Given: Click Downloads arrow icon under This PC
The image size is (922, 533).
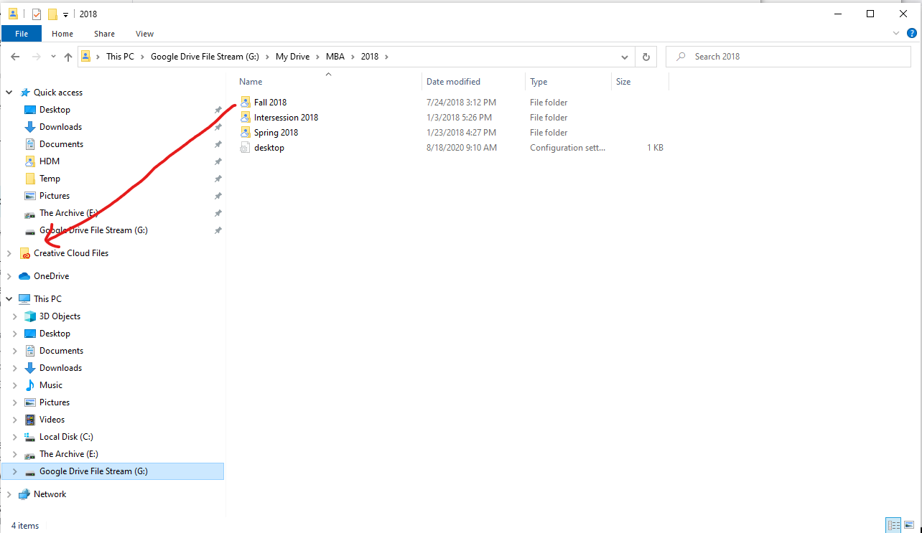Looking at the screenshot, I should [30, 368].
